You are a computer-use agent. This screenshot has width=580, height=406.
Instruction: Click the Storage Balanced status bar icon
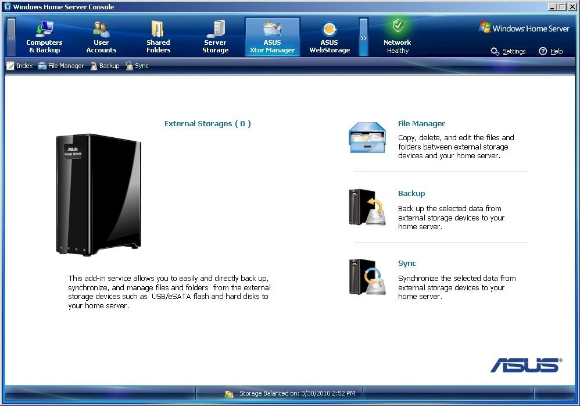[x=229, y=394]
